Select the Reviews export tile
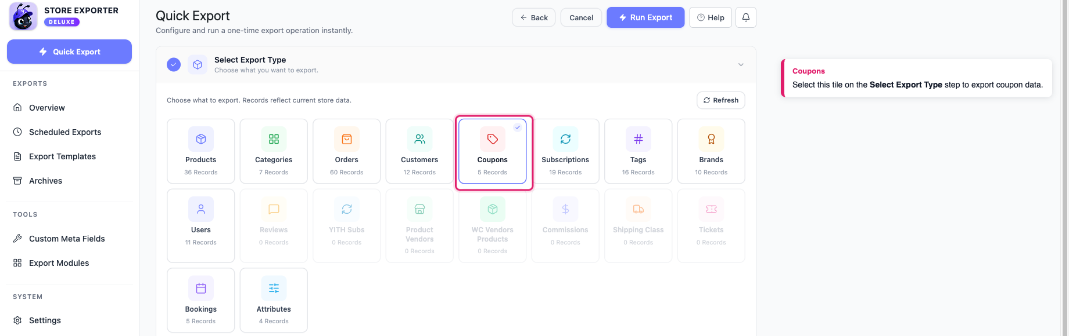Viewport: 1069px width, 336px height. tap(274, 226)
